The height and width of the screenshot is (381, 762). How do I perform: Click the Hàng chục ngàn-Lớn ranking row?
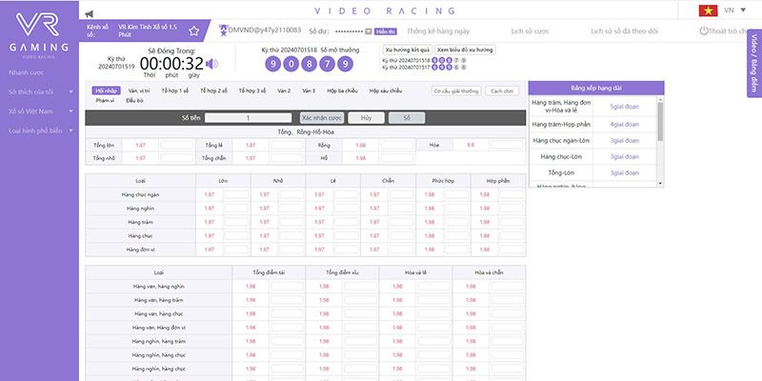click(592, 140)
